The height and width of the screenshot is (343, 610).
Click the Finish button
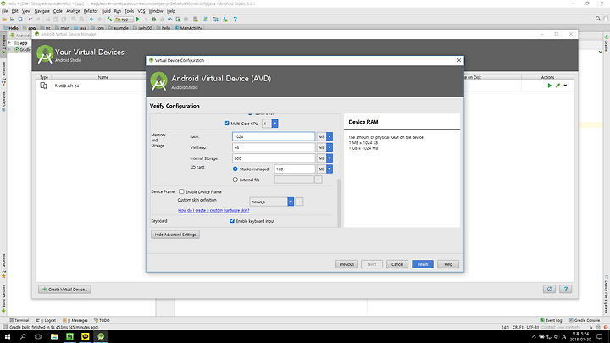[x=423, y=264]
